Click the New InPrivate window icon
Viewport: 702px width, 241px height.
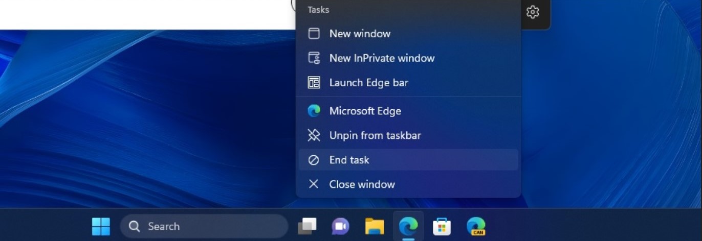point(314,58)
